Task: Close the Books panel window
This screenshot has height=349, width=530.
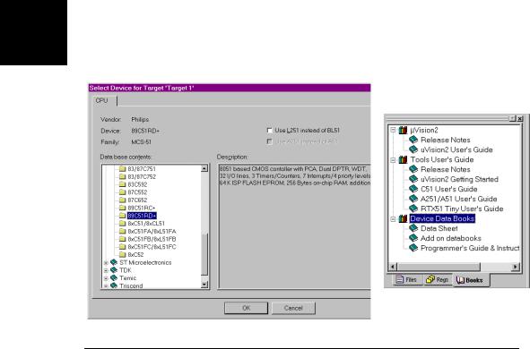Action: [x=520, y=119]
